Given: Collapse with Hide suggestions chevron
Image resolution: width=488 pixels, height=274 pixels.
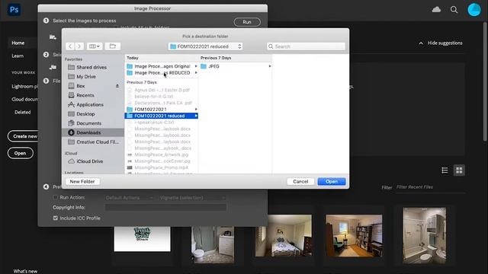Looking at the screenshot, I should coord(421,43).
